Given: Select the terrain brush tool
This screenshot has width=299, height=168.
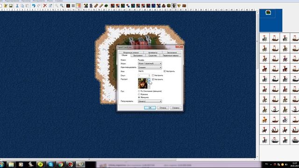Looking at the screenshot, I should tap(86, 6).
